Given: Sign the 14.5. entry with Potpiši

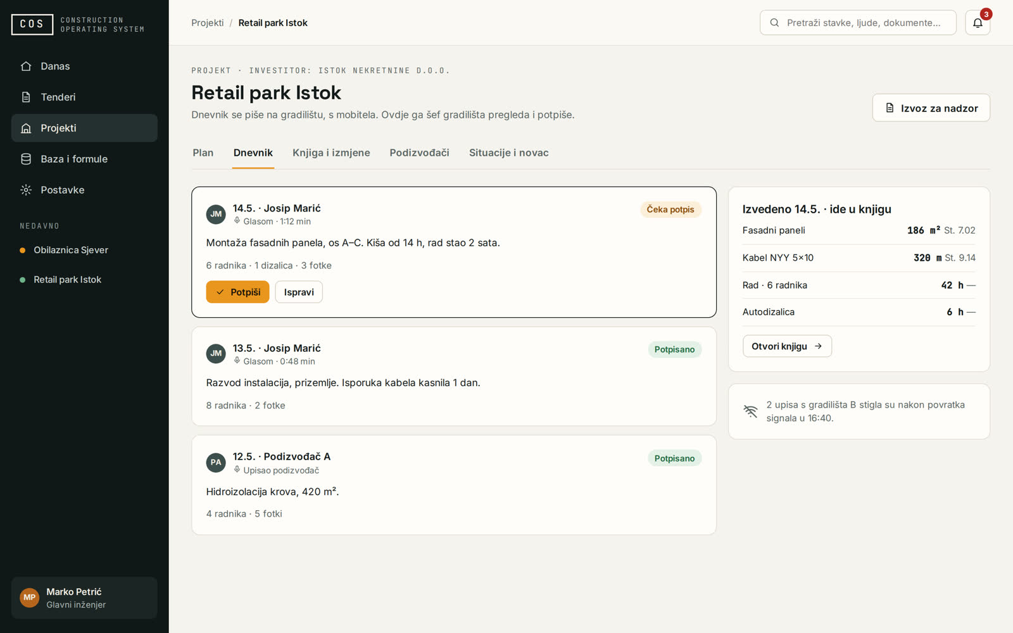Looking at the screenshot, I should [237, 292].
